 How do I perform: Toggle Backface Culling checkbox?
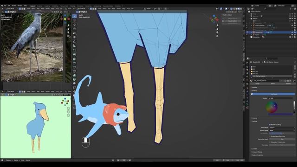(x=270, y=125)
